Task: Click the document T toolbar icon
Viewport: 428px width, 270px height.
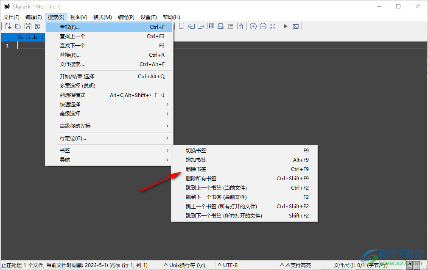Action: click(x=240, y=26)
